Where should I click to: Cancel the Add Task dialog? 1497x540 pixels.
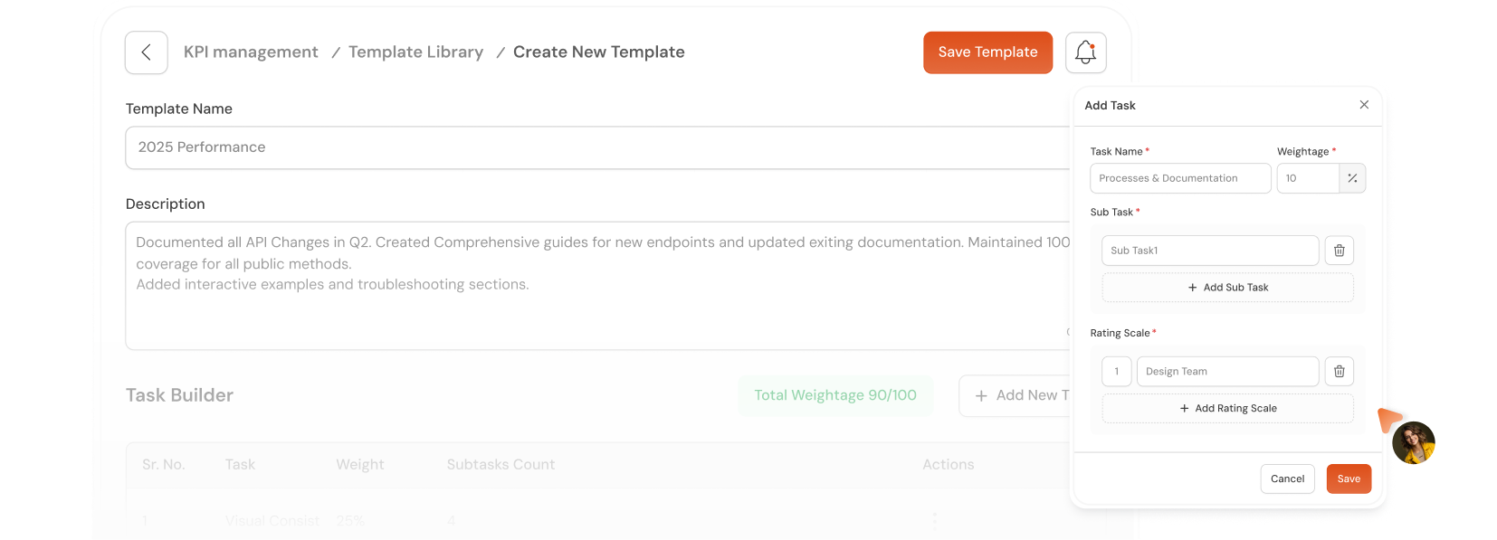[x=1287, y=479]
